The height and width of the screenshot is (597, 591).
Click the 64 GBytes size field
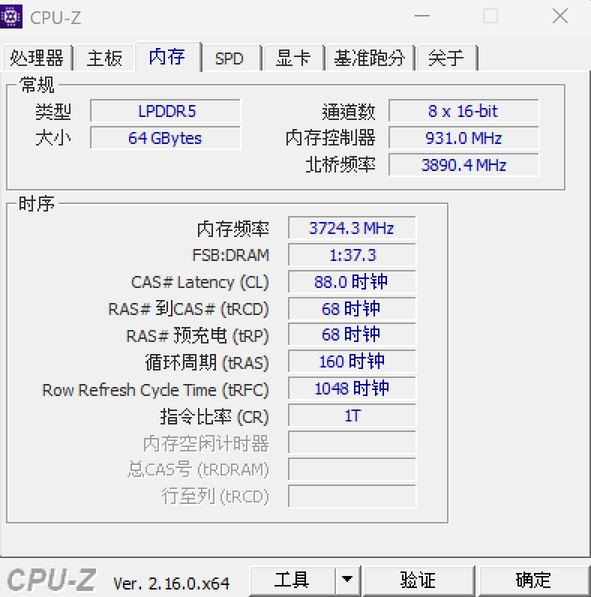[x=166, y=138]
